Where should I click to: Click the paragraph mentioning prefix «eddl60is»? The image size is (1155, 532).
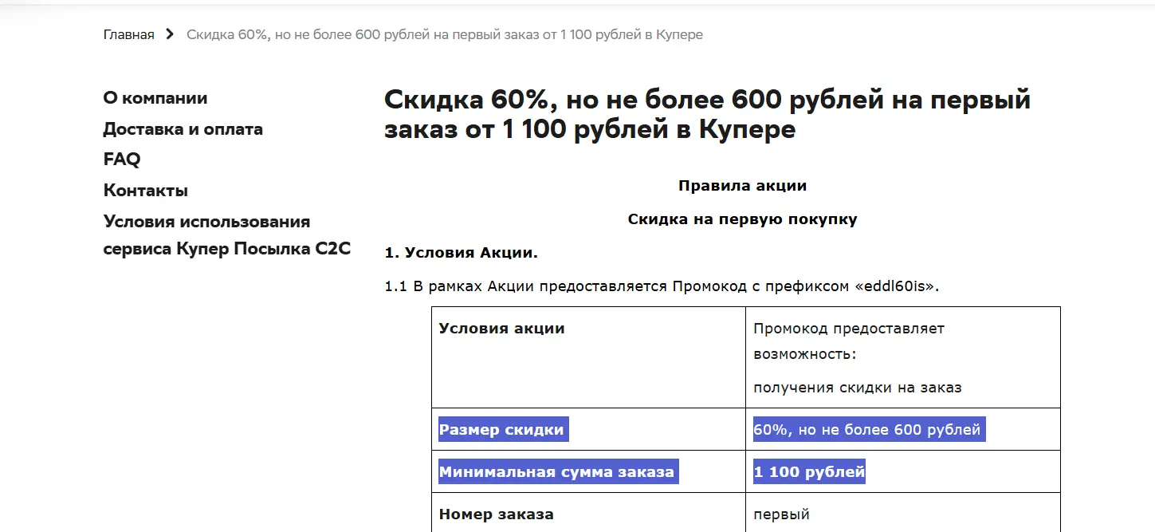(x=662, y=286)
